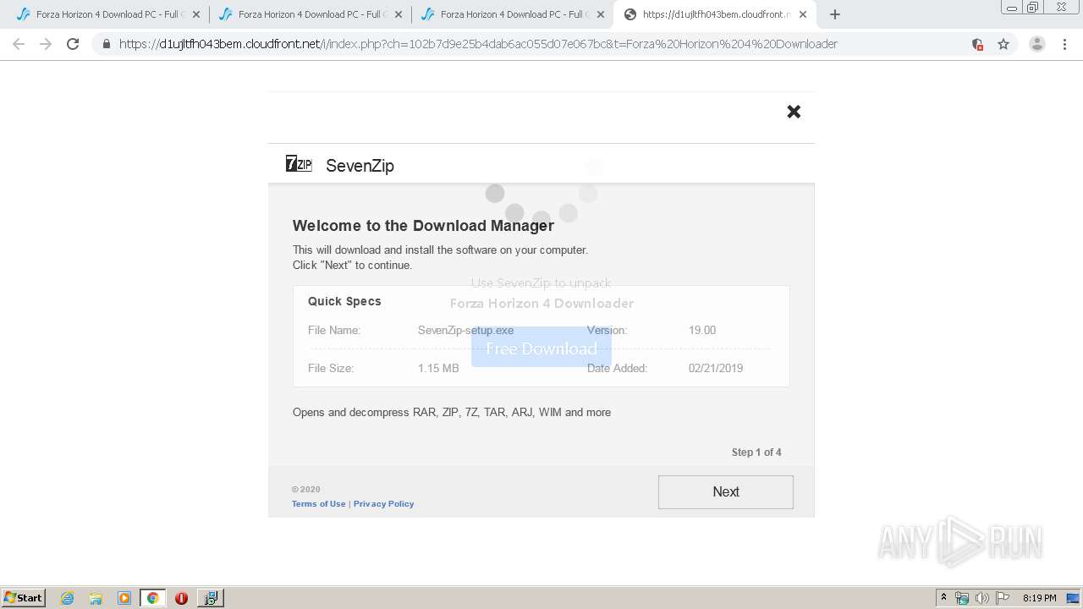1083x609 pixels.
Task: Click the 'Opens and decompress RAR, ZIP' description
Action: [x=452, y=412]
